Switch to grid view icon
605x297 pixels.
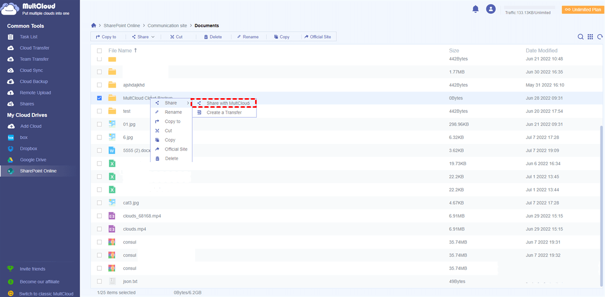coord(590,37)
